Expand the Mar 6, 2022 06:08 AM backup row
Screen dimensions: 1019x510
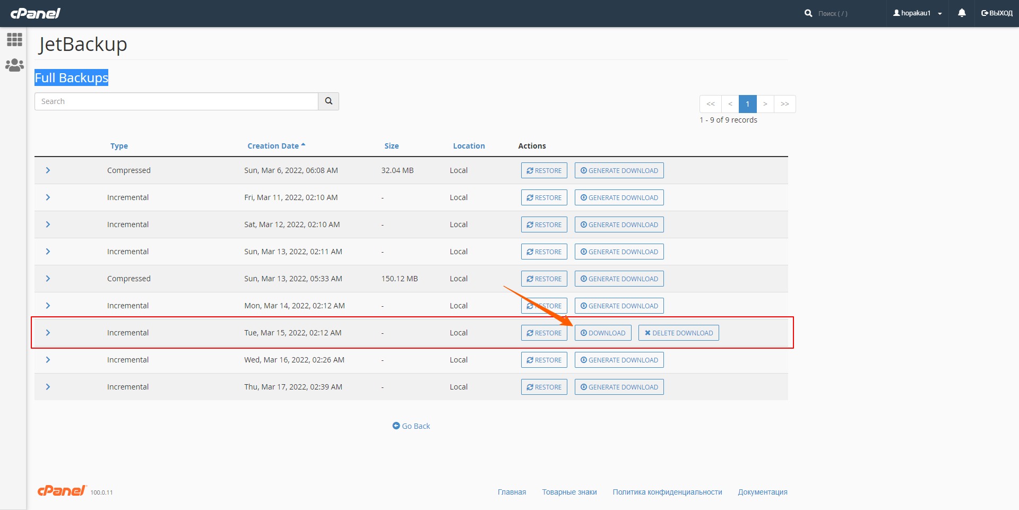pos(48,170)
